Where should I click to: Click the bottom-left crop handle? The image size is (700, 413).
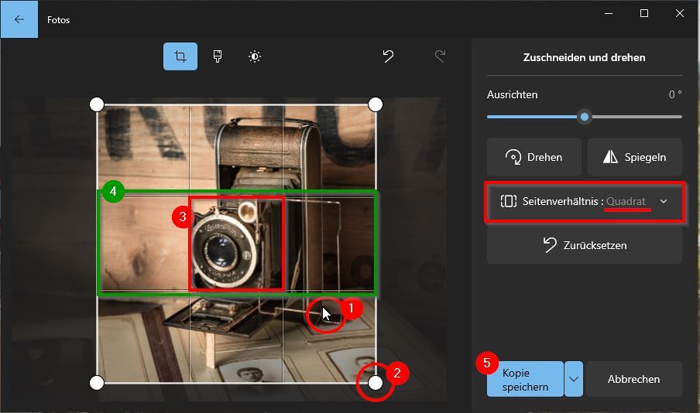(x=97, y=383)
